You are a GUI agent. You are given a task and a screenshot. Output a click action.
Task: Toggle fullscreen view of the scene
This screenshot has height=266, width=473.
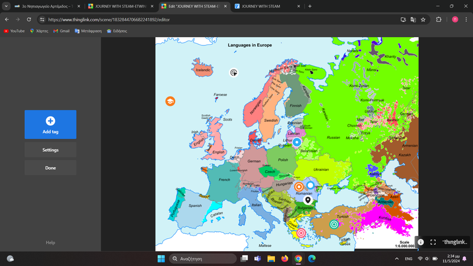pos(433,242)
